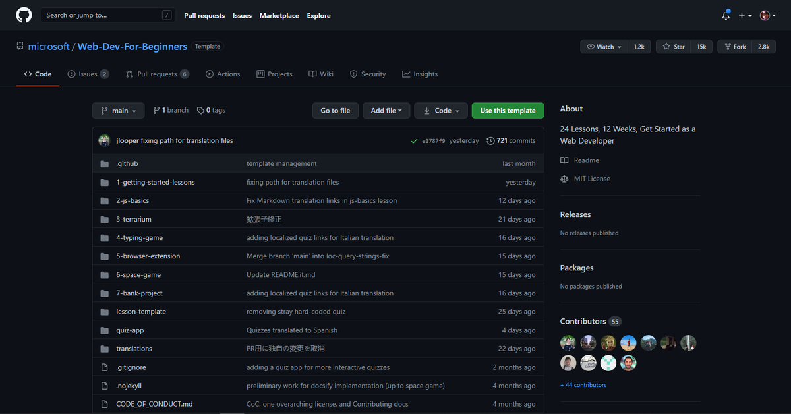This screenshot has height=414, width=791.
Task: Click the first contributor avatar
Action: point(568,343)
